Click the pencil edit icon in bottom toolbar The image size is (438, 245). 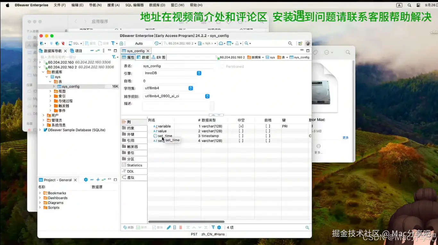pyautogui.click(x=169, y=227)
